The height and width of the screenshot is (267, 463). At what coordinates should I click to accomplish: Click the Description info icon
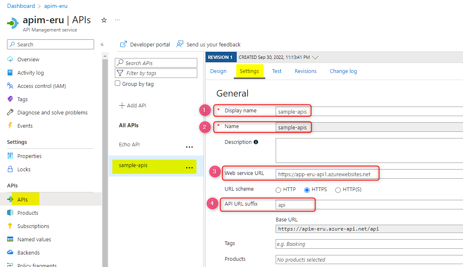point(256,142)
